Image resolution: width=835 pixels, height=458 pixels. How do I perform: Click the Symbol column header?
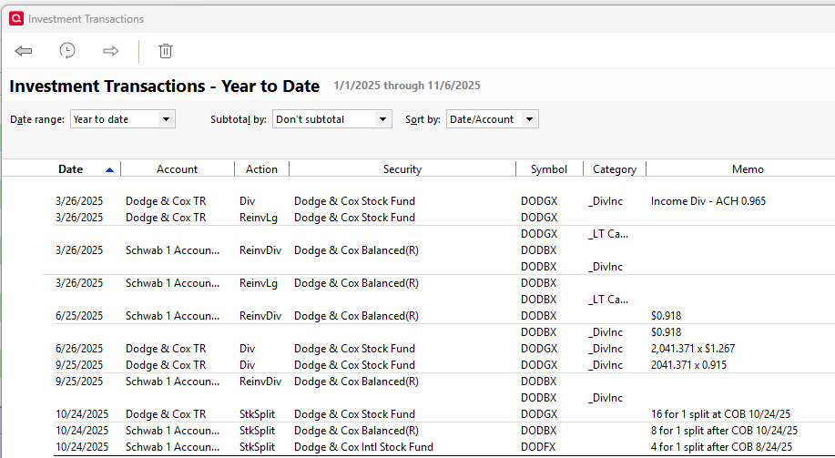pos(549,169)
